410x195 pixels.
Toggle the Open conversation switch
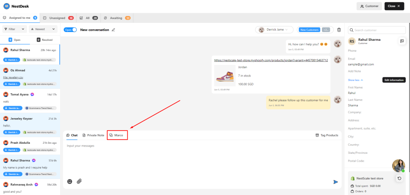[x=70, y=30]
